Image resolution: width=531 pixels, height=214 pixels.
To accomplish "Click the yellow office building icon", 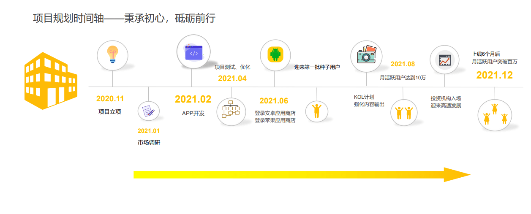I will (x=51, y=81).
